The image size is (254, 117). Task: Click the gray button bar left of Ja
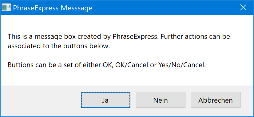(41, 100)
